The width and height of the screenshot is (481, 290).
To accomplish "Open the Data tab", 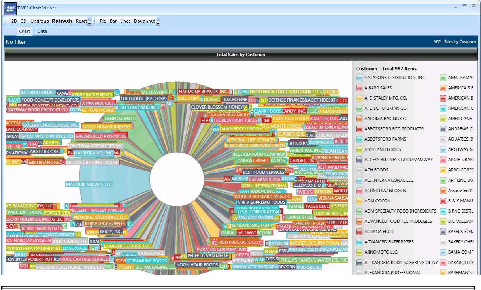I will (42, 31).
